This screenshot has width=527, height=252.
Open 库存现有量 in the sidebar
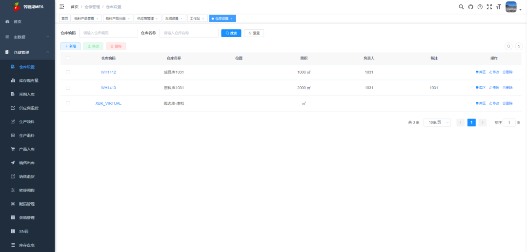click(x=29, y=80)
